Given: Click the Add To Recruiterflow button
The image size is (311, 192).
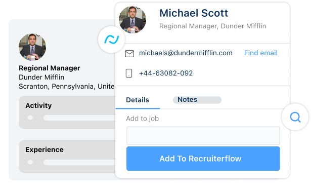Looking at the screenshot, I should click(203, 159).
